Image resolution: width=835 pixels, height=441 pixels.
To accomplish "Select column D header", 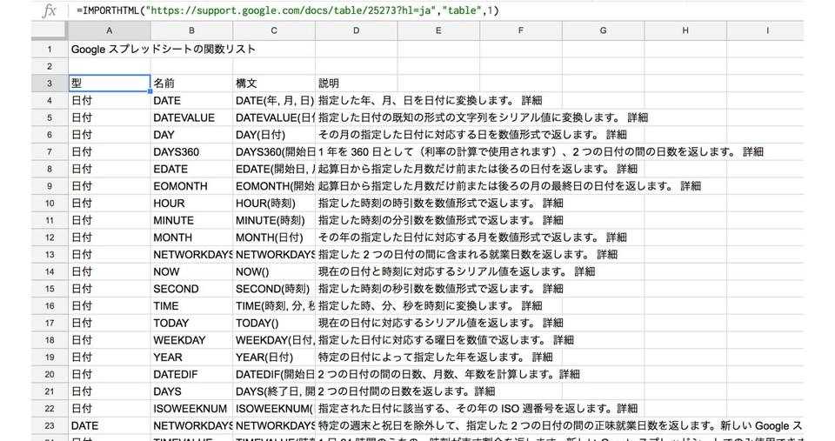I will [357, 30].
